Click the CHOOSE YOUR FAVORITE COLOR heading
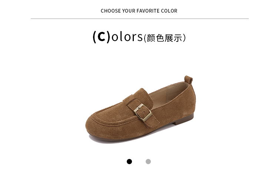The height and width of the screenshot is (186, 278). (x=139, y=11)
